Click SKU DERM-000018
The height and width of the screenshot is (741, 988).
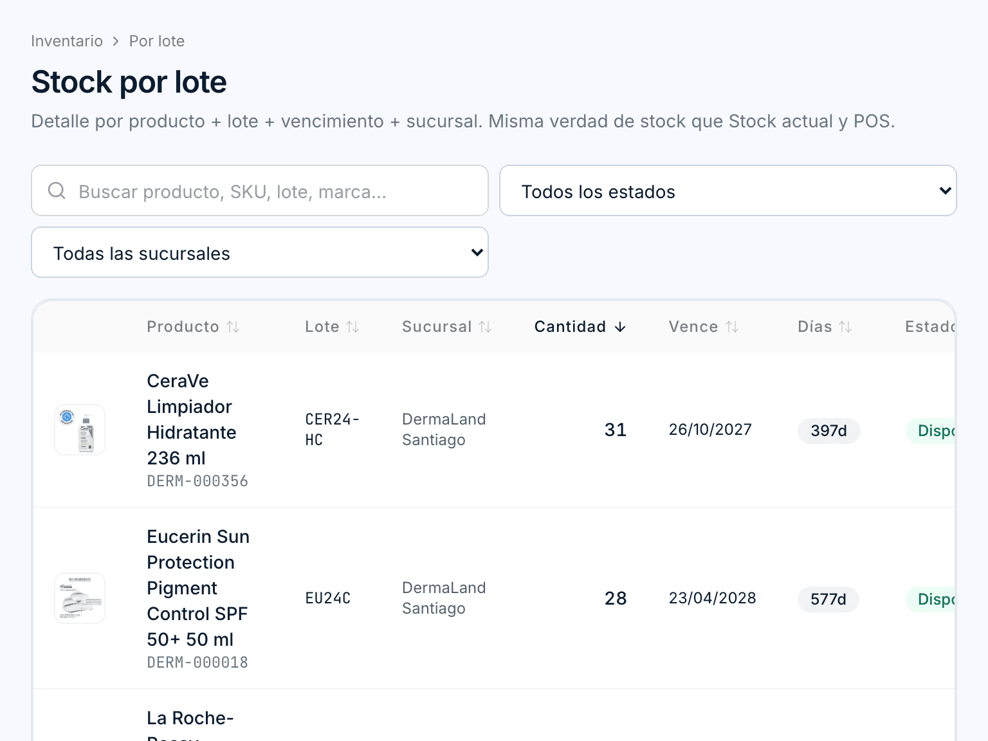pyautogui.click(x=197, y=663)
